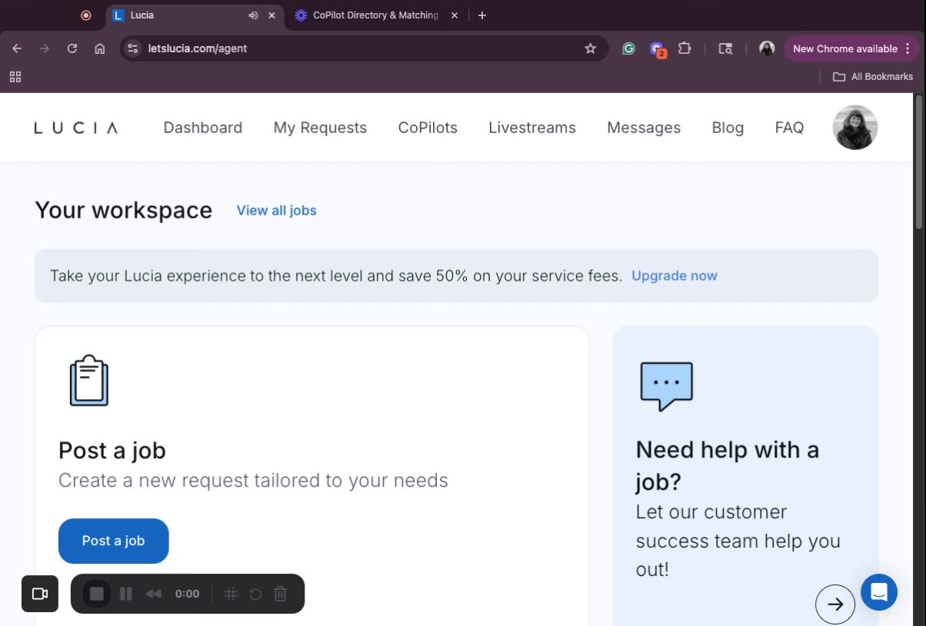
Task: Click the Upgrade now link
Action: click(675, 275)
